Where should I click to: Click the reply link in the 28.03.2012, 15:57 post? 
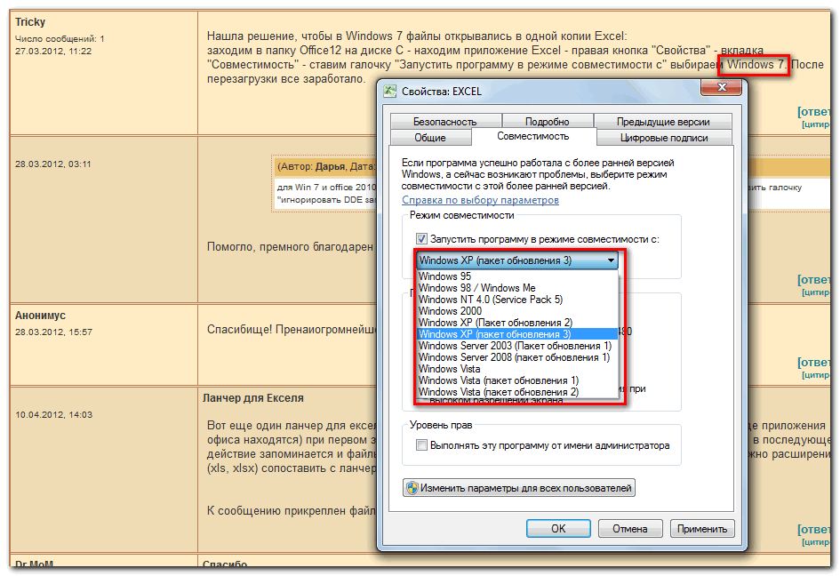pyautogui.click(x=813, y=362)
